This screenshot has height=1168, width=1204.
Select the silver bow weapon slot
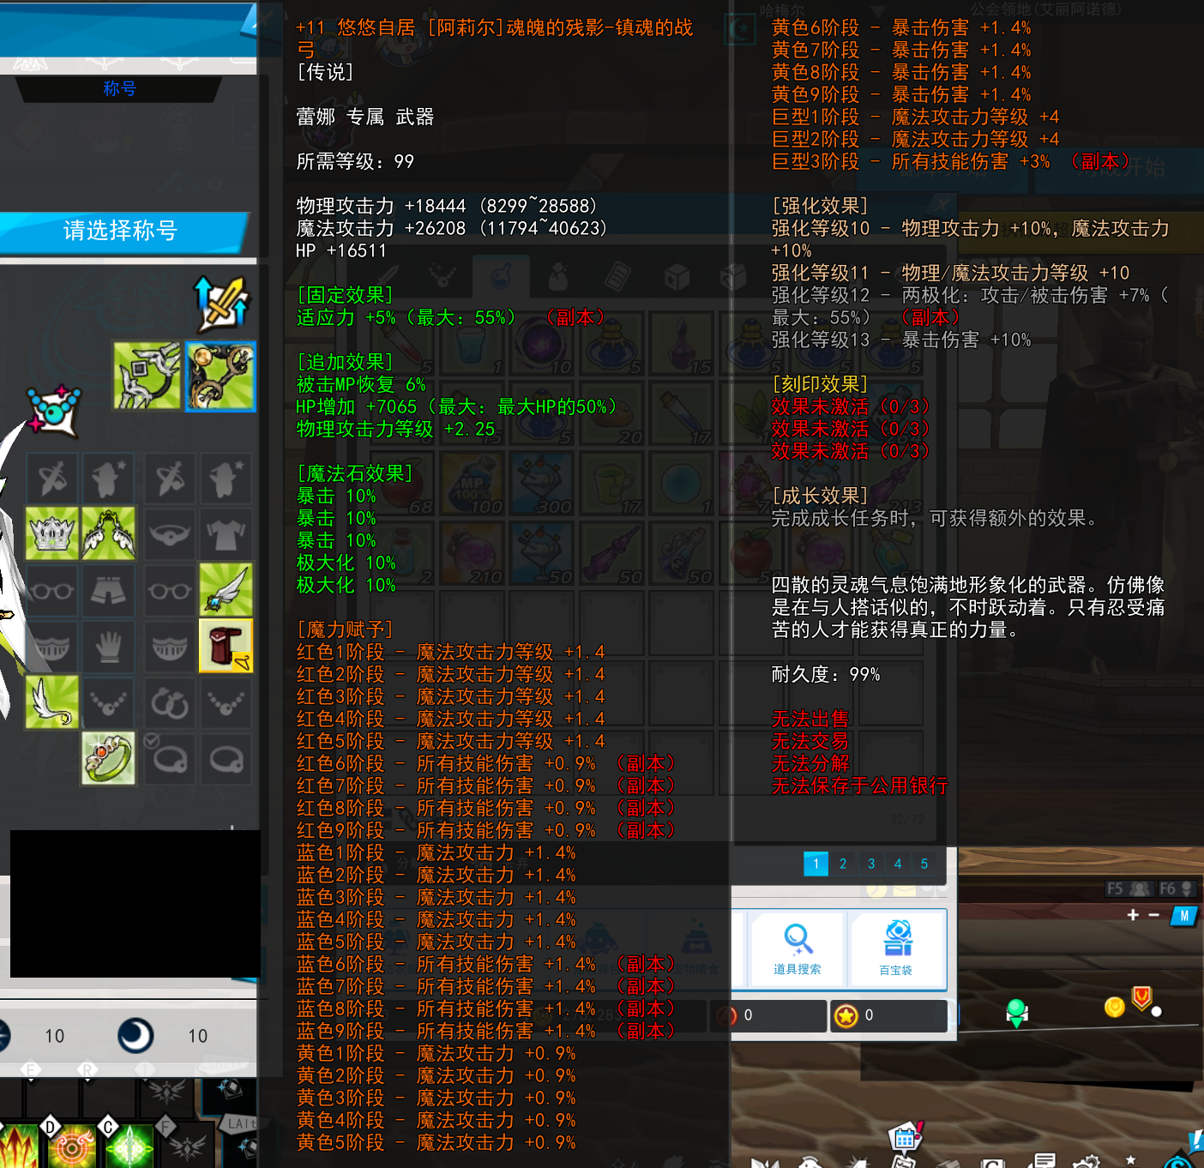pyautogui.click(x=147, y=376)
